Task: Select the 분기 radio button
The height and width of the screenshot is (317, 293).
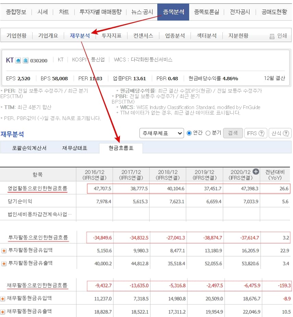Action: (208, 133)
